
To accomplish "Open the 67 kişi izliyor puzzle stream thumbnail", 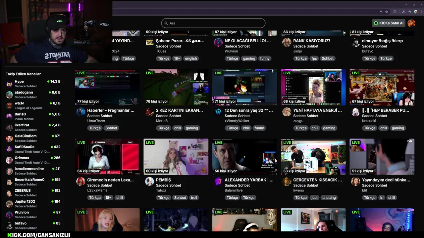I will tap(382, 87).
